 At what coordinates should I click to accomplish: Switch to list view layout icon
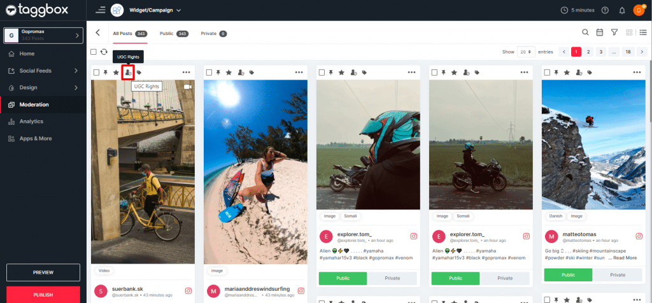click(x=642, y=32)
